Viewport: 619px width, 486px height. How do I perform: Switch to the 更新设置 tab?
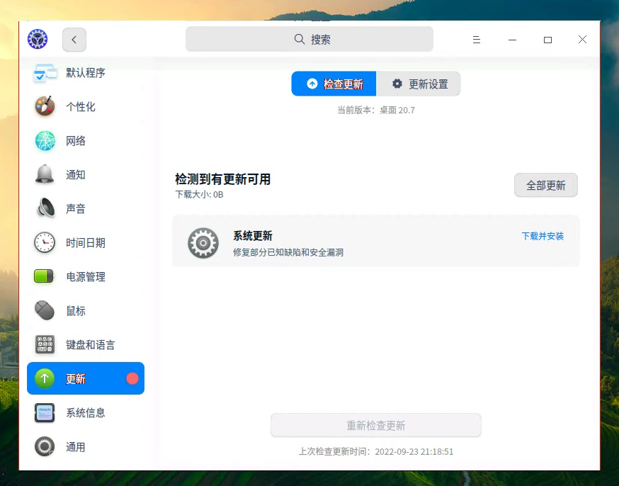(x=419, y=84)
